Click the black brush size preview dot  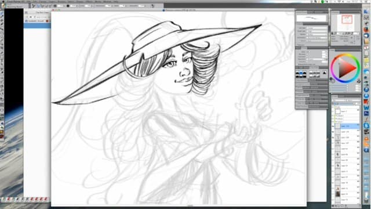pos(68,6)
